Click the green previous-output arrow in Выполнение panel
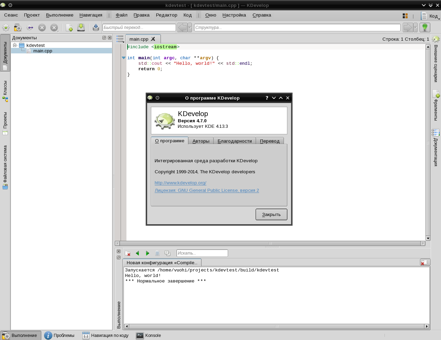The height and width of the screenshot is (340, 441). pyautogui.click(x=137, y=253)
